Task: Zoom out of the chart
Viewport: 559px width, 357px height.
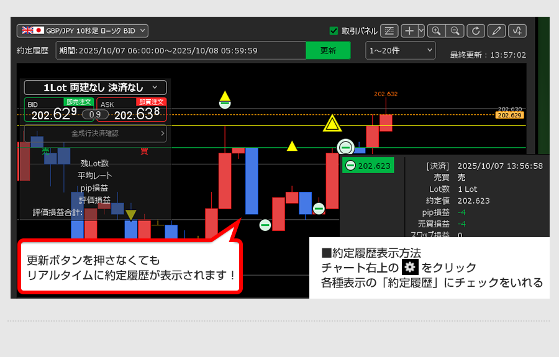Action: point(455,30)
